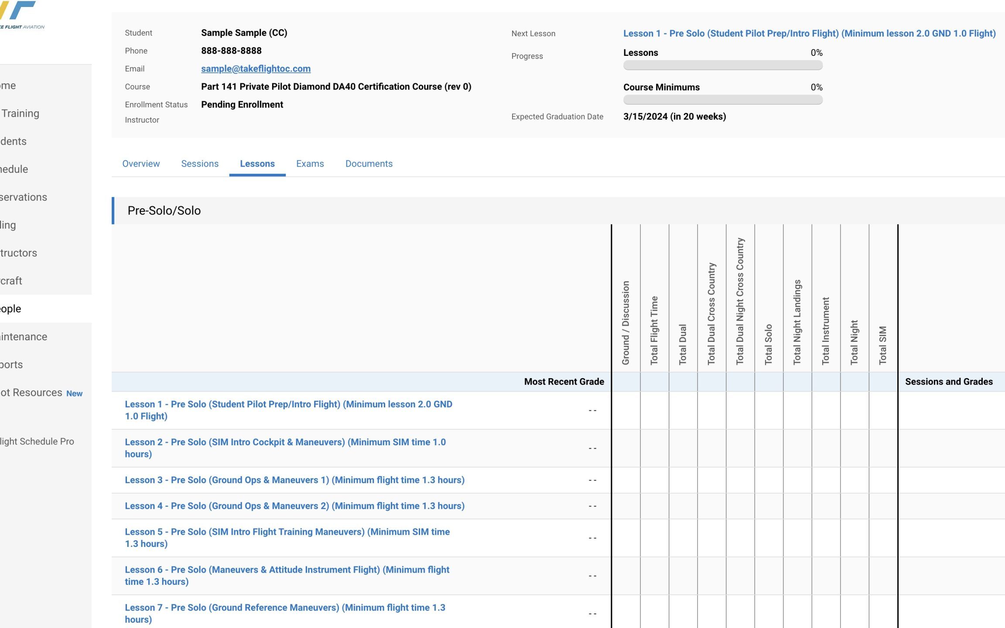The image size is (1005, 628).
Task: Open Pilot Resources in the sidebar
Action: (x=31, y=392)
